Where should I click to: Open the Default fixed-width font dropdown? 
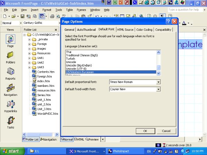click(158, 89)
